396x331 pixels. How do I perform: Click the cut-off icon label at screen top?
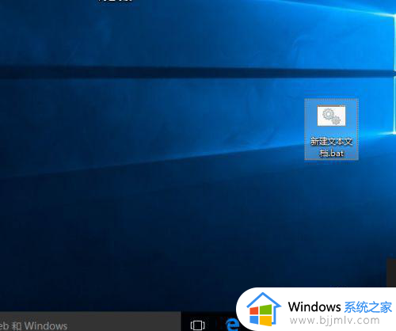pos(116,1)
